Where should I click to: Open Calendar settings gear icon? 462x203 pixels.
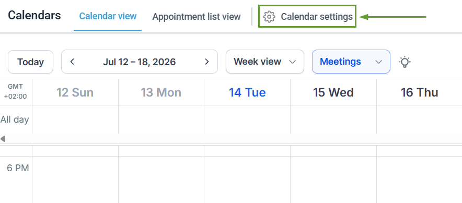(x=269, y=17)
